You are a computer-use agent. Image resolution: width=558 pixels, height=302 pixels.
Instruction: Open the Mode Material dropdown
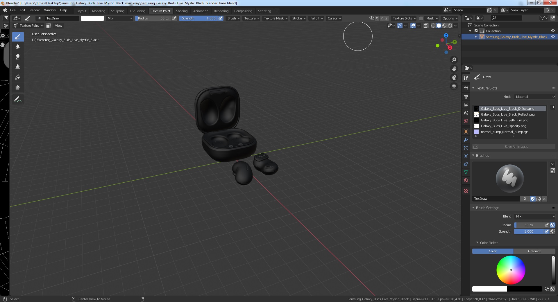click(535, 97)
